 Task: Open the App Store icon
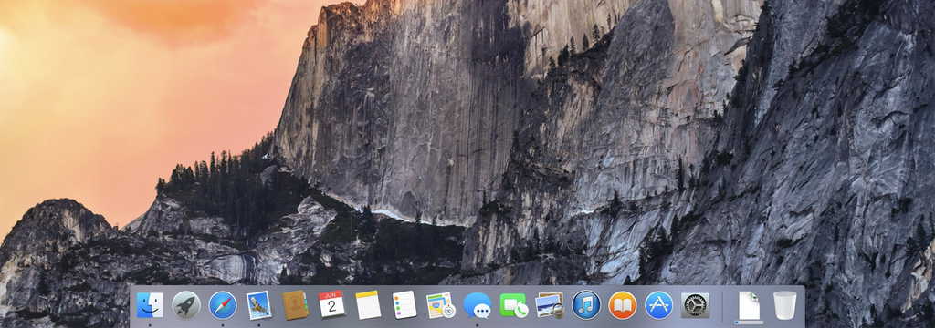(659, 305)
